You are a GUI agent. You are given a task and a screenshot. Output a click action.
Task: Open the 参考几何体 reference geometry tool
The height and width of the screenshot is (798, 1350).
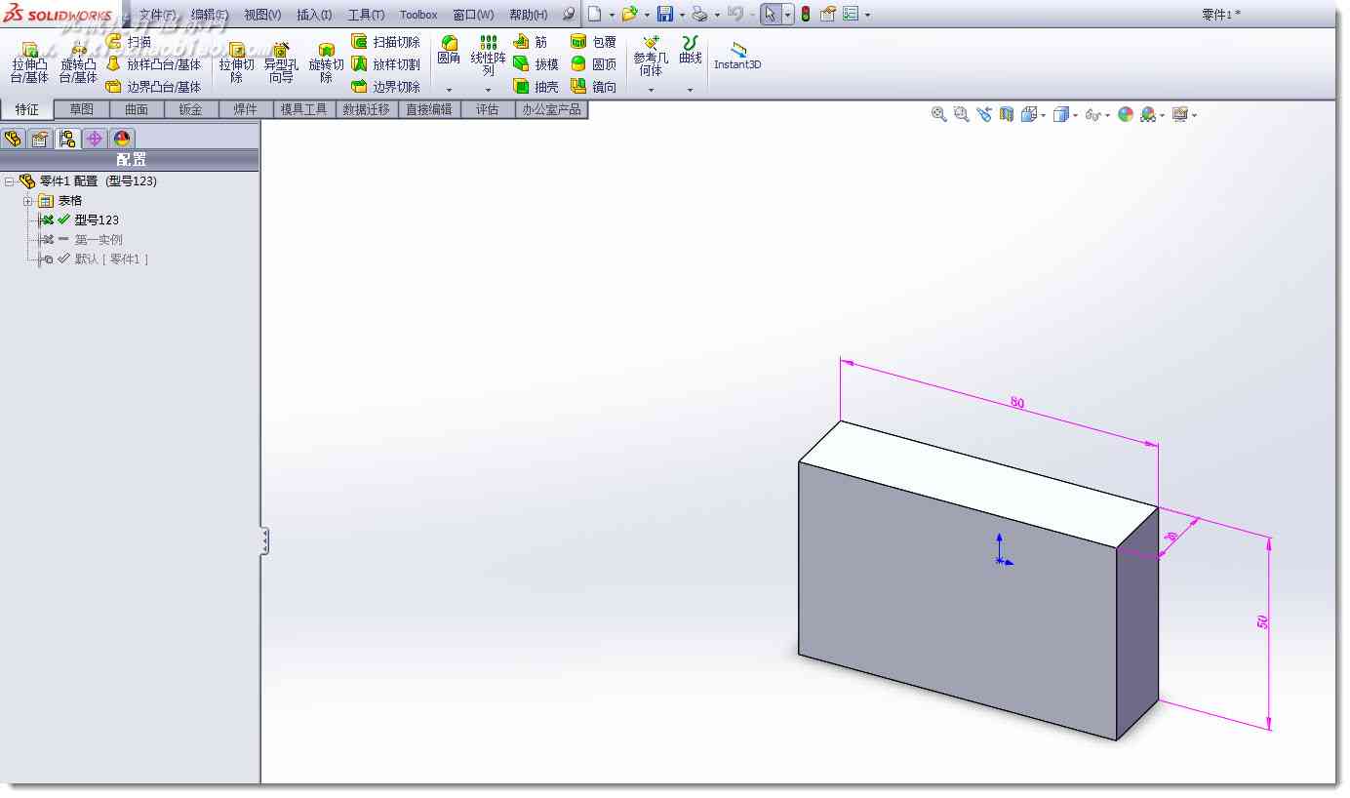tap(651, 56)
